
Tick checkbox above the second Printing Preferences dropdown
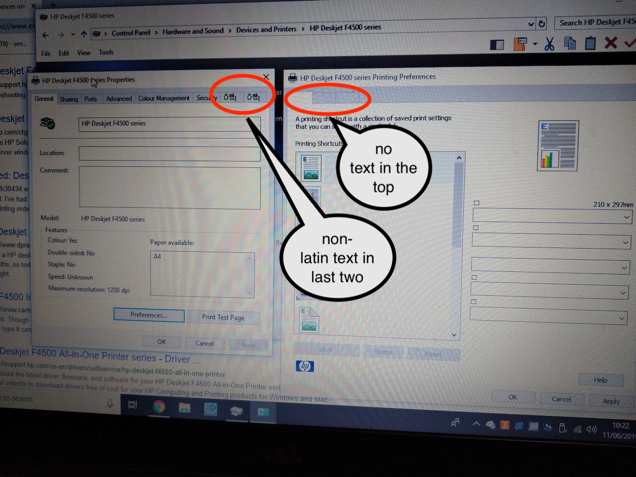coord(475,227)
